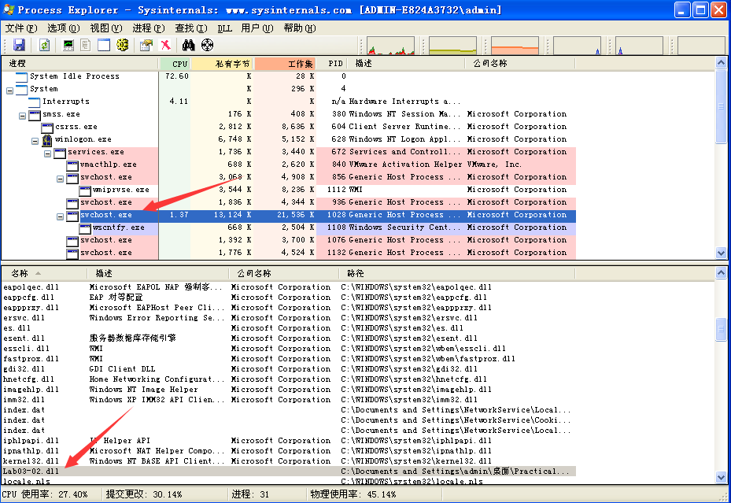Viewport: 731px width, 503px height.
Task: Open the Properties toolbar icon
Action: click(146, 45)
